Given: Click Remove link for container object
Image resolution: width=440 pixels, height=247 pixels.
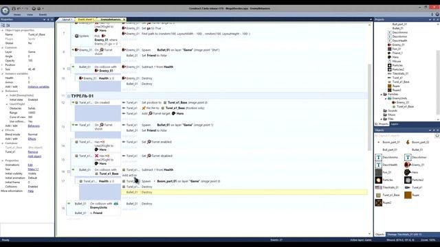Looking at the screenshot, I should (x=33, y=152).
